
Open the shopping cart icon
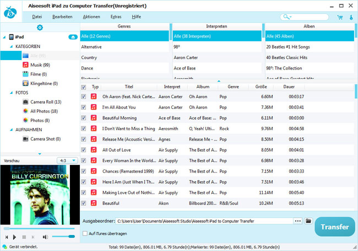coord(340,17)
